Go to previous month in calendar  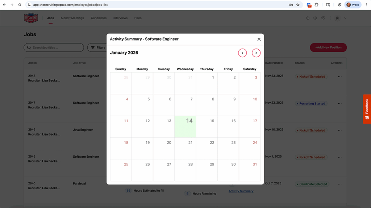(242, 53)
